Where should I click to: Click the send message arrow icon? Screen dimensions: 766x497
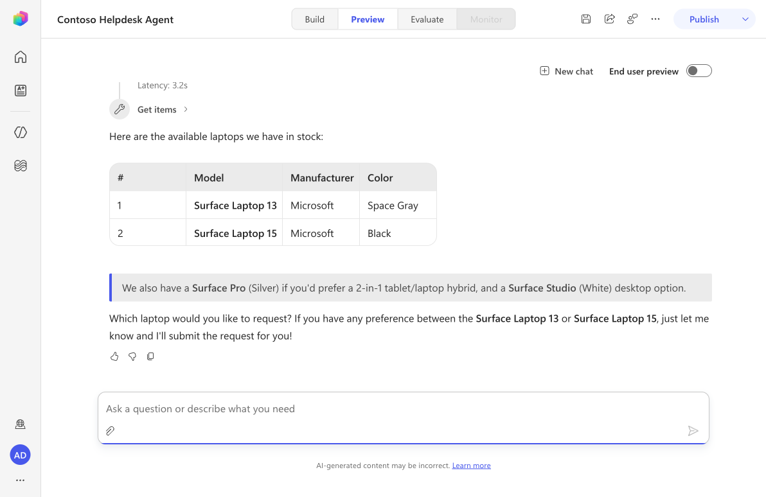click(693, 431)
